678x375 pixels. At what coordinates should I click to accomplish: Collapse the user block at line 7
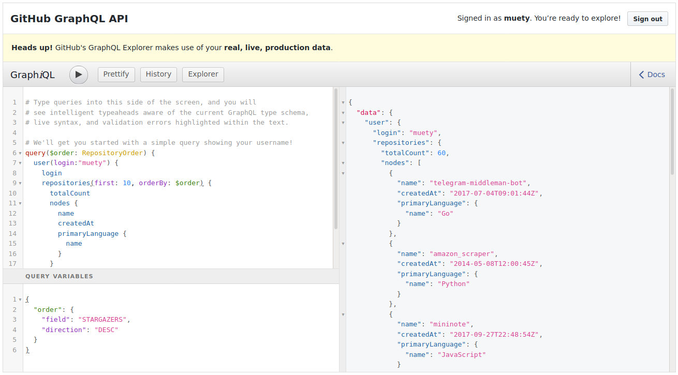click(x=20, y=163)
